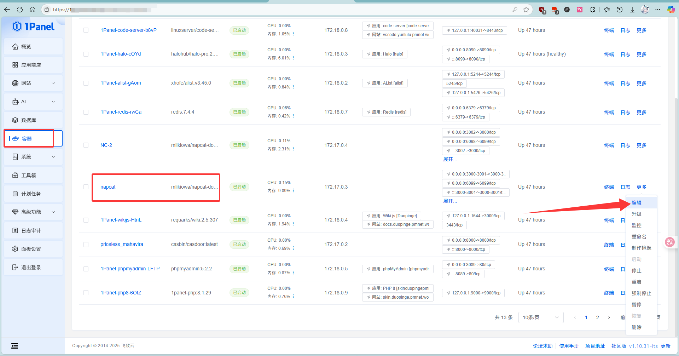
Task: Open the 面板设置 gear settings
Action: (15, 249)
